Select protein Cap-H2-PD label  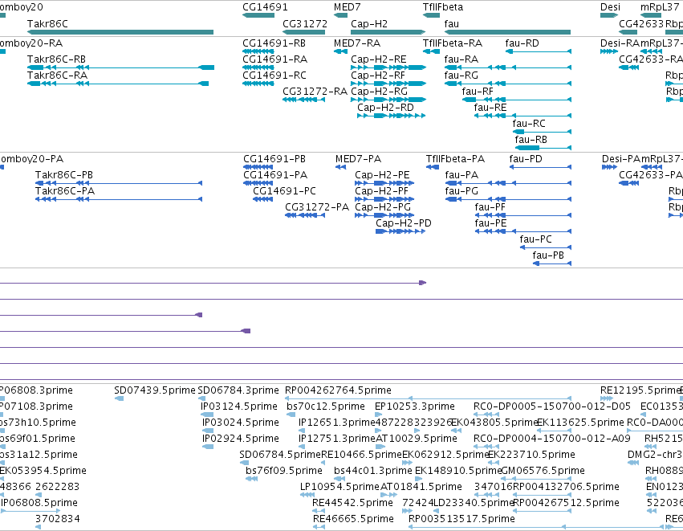[404, 223]
